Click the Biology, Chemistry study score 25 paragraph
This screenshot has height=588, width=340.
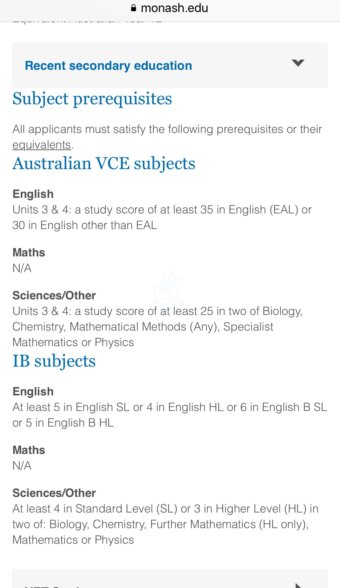tap(158, 327)
